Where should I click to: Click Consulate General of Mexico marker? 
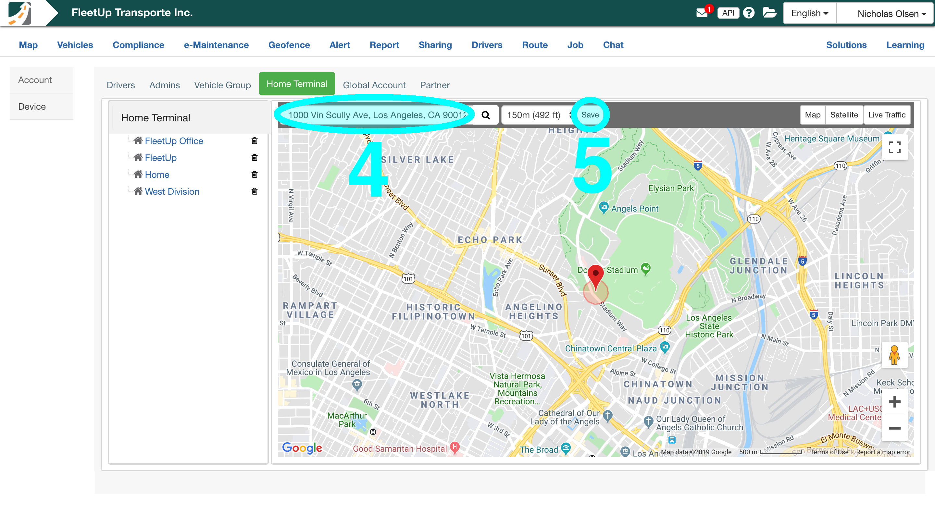[x=357, y=384]
